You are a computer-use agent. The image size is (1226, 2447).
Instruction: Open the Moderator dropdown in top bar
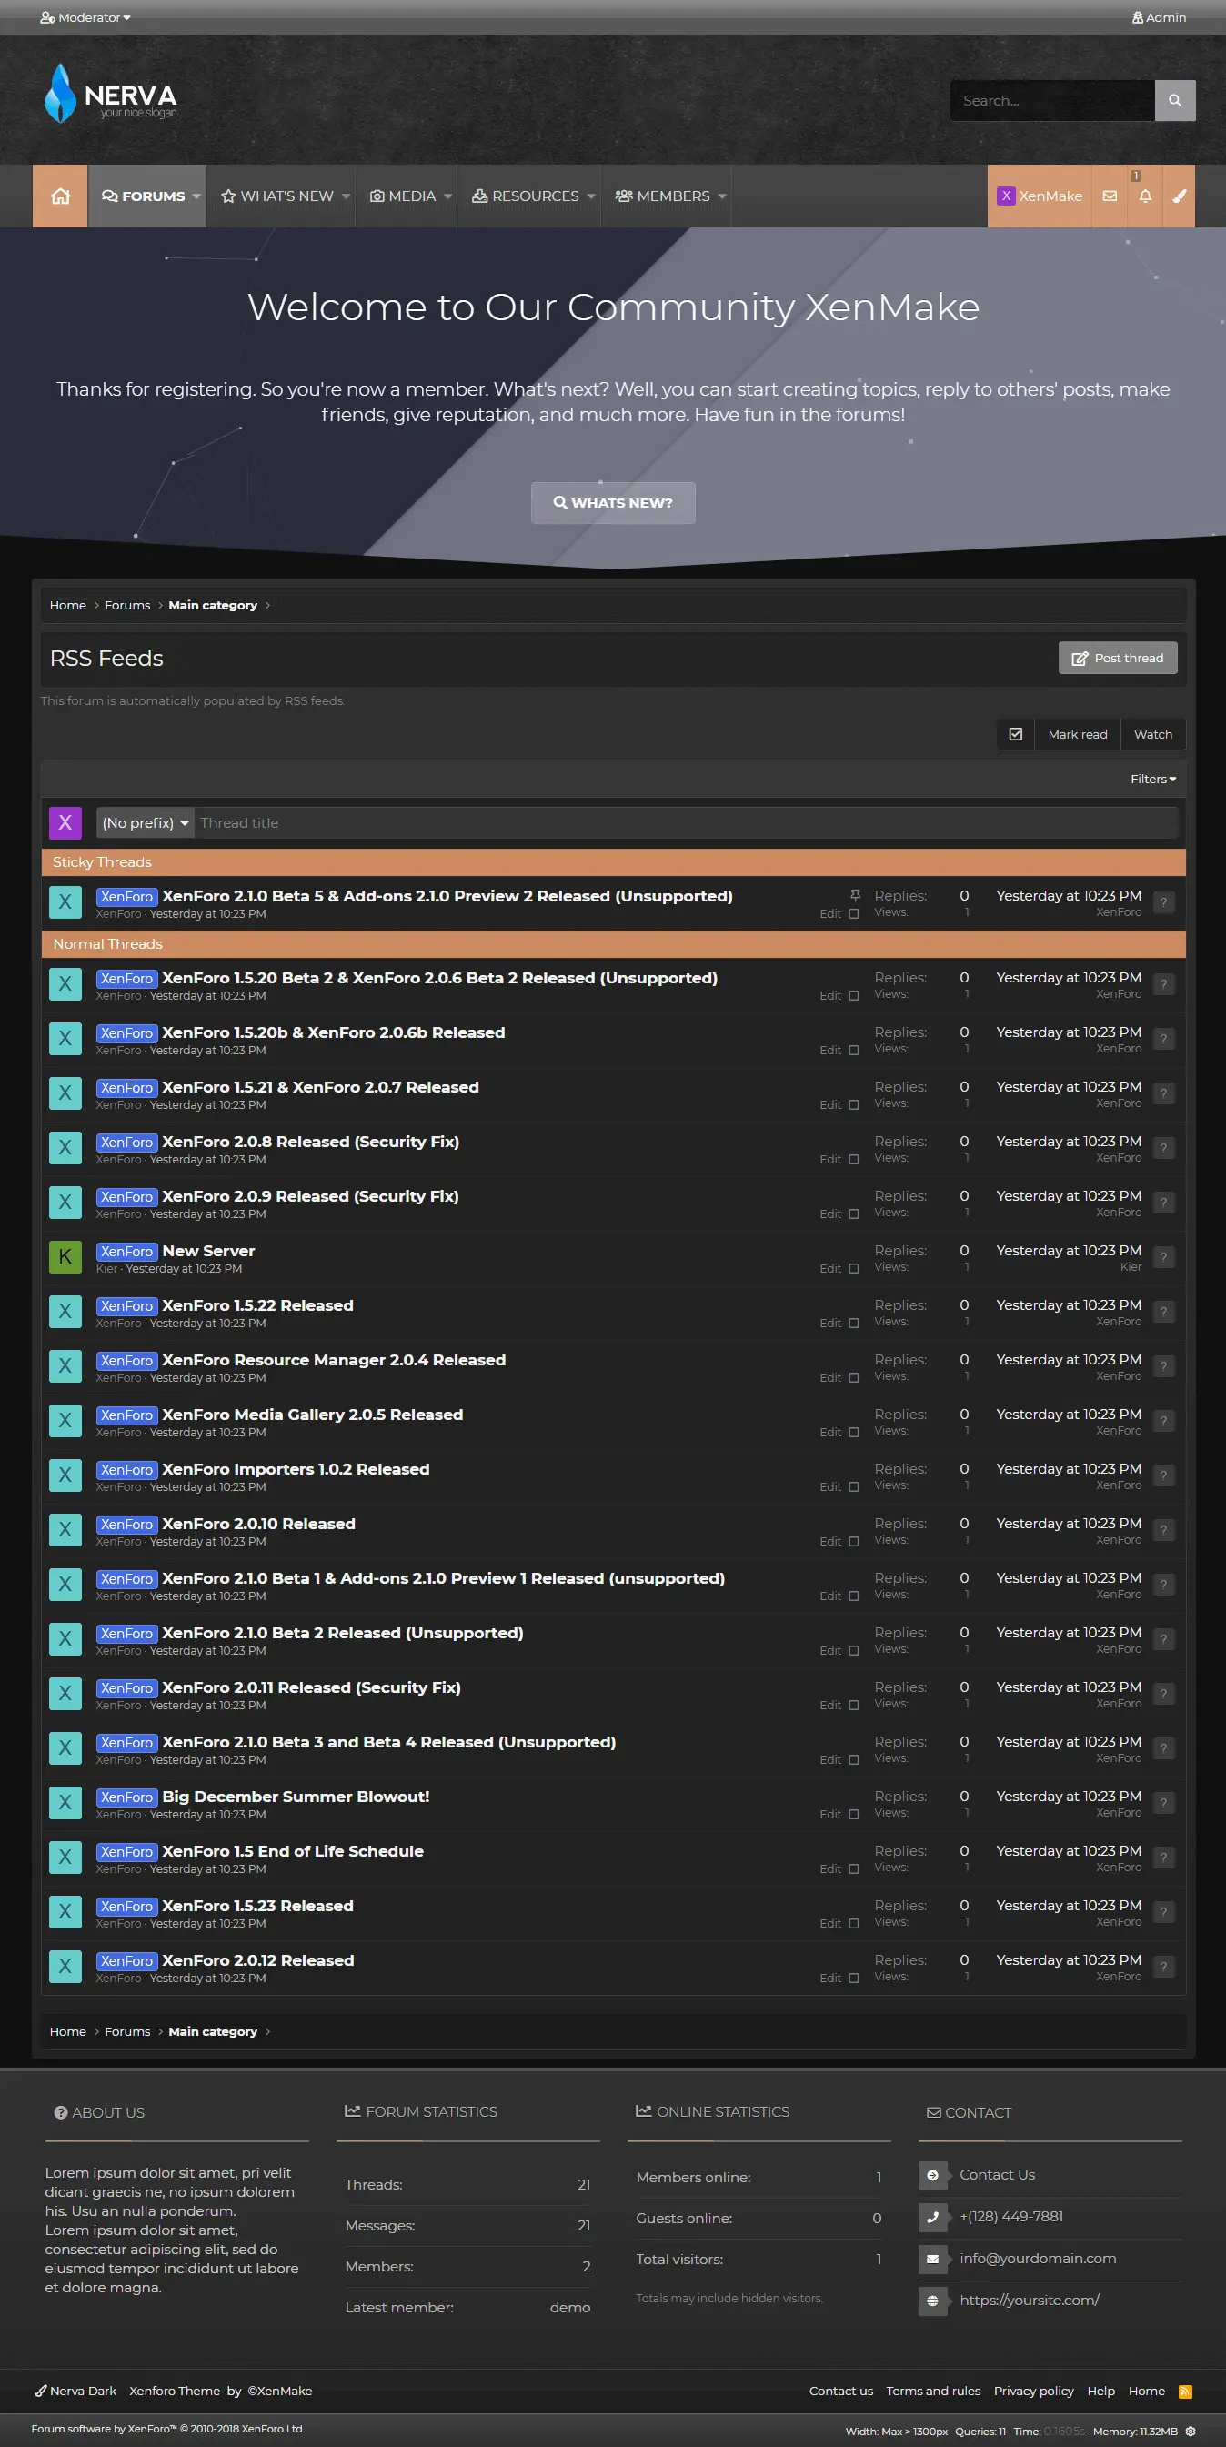(85, 17)
